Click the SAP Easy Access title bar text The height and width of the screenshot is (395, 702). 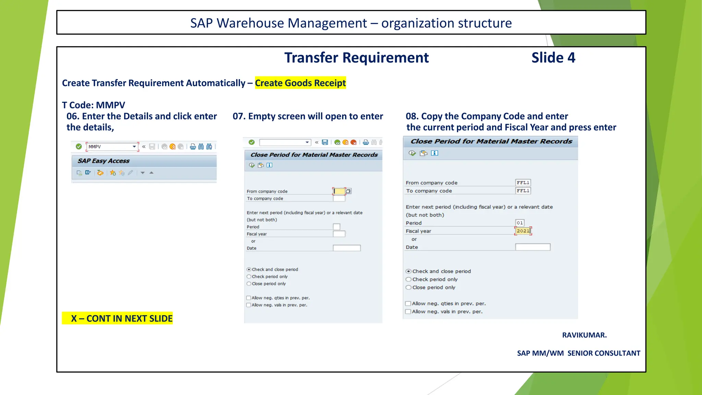[104, 161]
